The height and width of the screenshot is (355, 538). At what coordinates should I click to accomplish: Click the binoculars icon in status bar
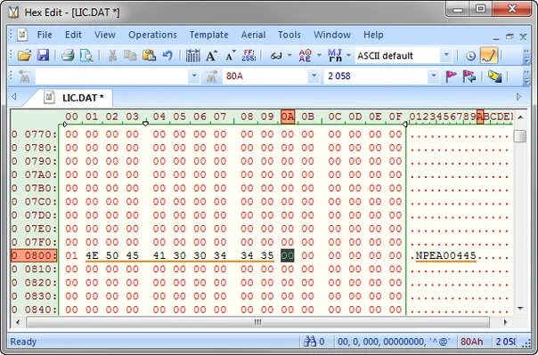[310, 342]
